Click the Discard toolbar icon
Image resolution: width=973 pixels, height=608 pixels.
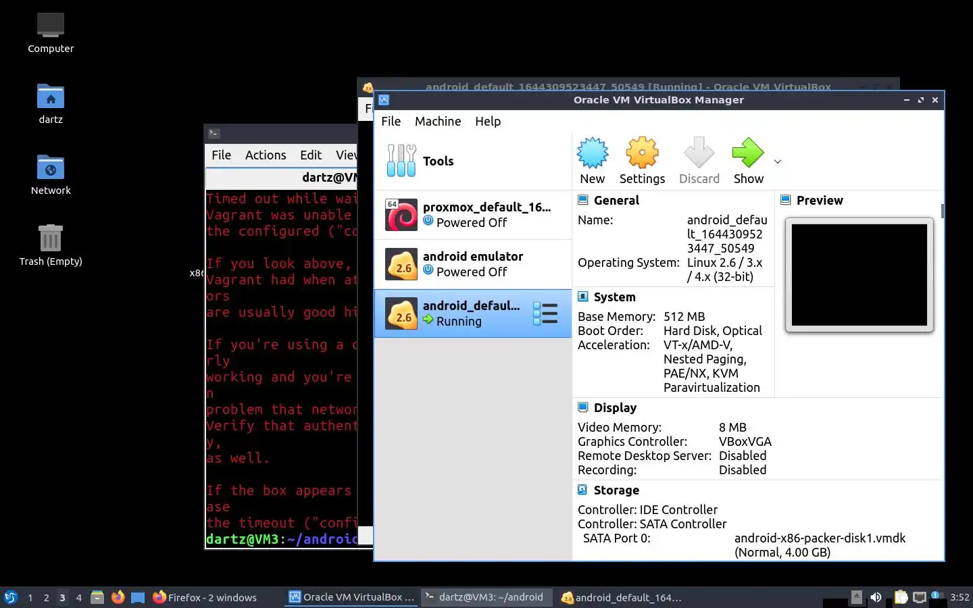pos(699,153)
